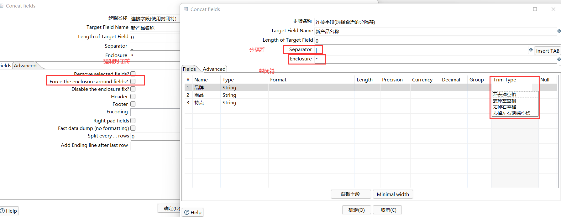Select 去掉左空格 trim option
The image size is (561, 217).
pos(515,101)
